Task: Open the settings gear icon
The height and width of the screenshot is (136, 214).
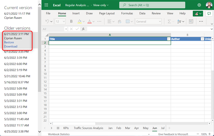Action: (x=199, y=5)
